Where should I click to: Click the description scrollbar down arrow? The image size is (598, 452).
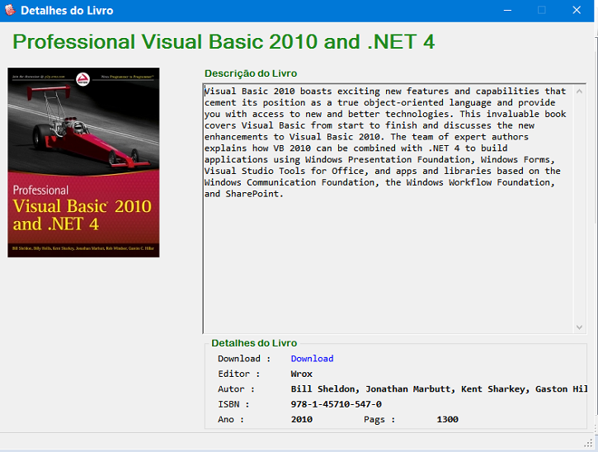[579, 327]
